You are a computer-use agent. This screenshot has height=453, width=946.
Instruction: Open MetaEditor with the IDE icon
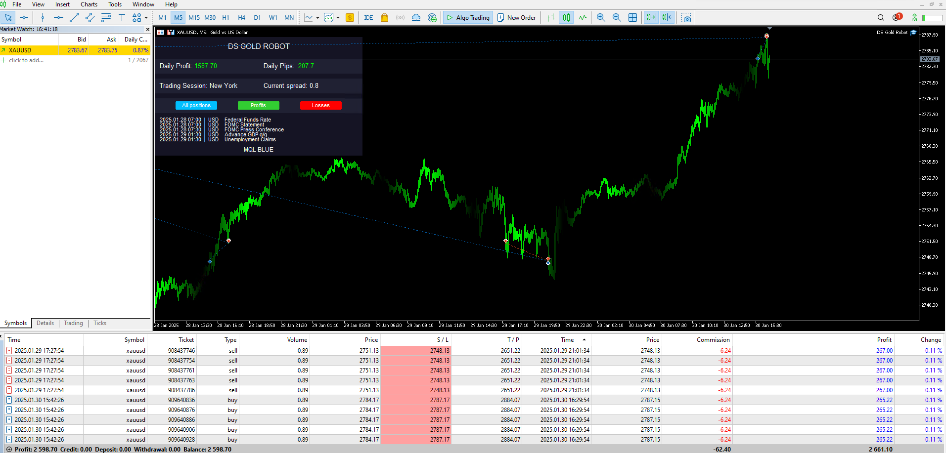coord(368,17)
